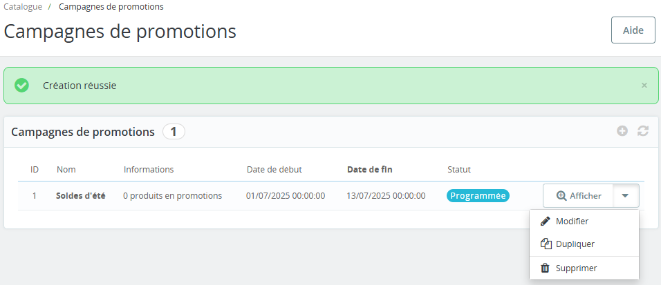The image size is (661, 285).
Task: Dismiss the Création réussie alert
Action: [x=644, y=86]
